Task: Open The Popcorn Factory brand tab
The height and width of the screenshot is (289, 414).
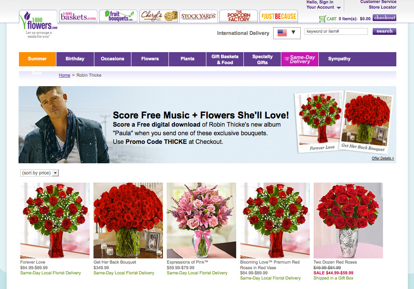Action: click(x=238, y=16)
